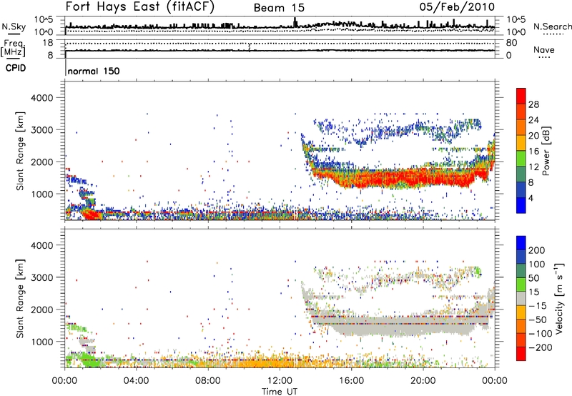Click the 'Fort Hays East (fitACF)' title
Screen dimensions: 572x396
click(x=139, y=7)
